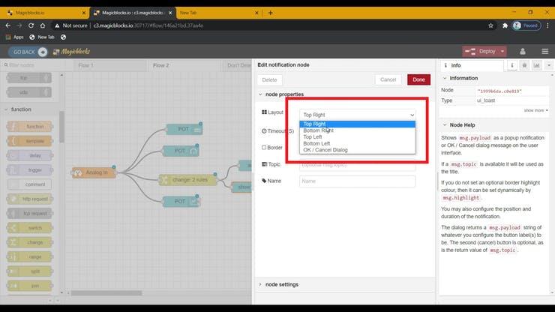Bookmark this page with the star icon
The image size is (555, 312).
coord(490,25)
